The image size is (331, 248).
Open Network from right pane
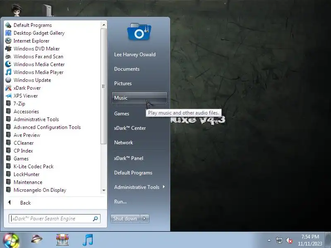139,143
